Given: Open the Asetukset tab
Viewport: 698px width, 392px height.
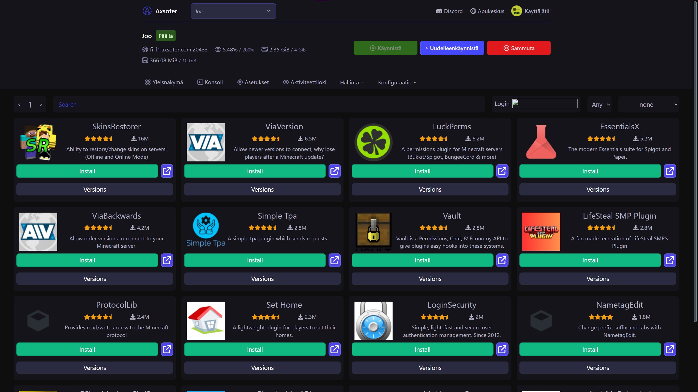Looking at the screenshot, I should click(x=253, y=82).
